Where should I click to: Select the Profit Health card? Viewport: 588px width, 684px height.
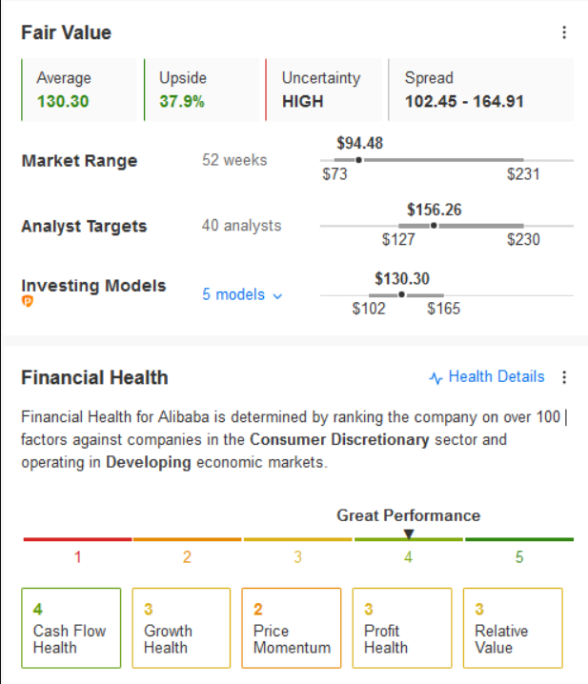(402, 628)
